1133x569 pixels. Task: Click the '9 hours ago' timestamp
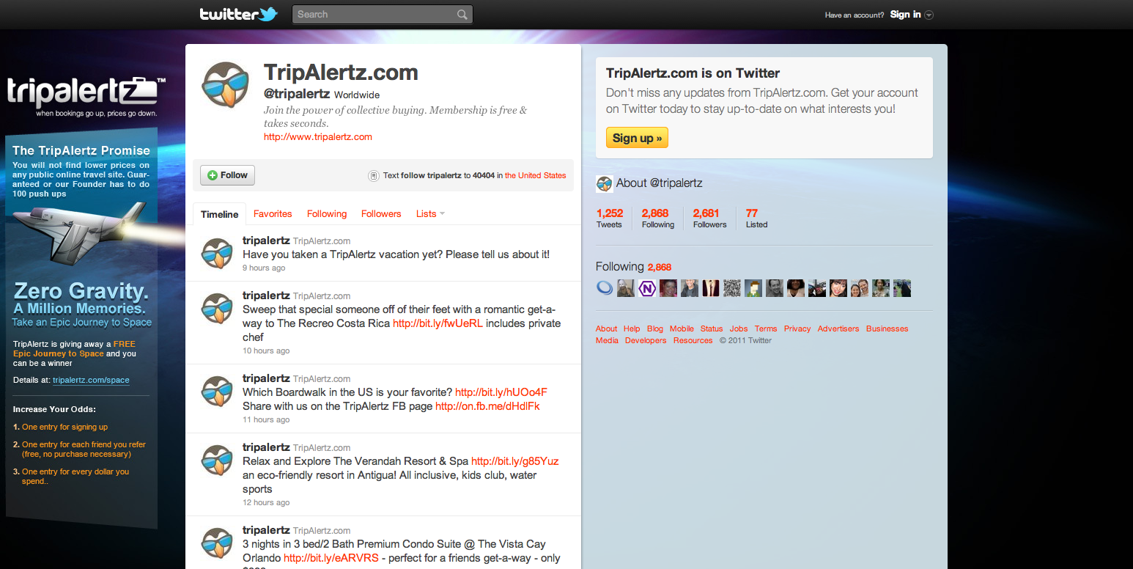[264, 268]
